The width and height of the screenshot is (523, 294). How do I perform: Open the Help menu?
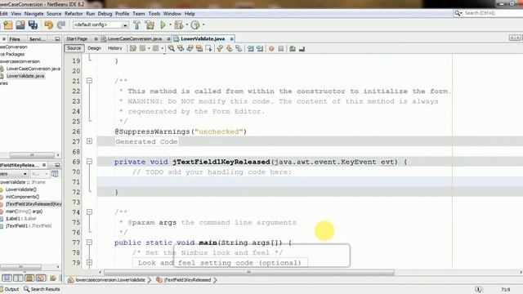pyautogui.click(x=190, y=14)
